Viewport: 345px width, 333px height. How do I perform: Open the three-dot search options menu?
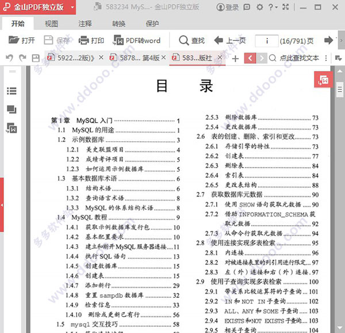(x=326, y=58)
